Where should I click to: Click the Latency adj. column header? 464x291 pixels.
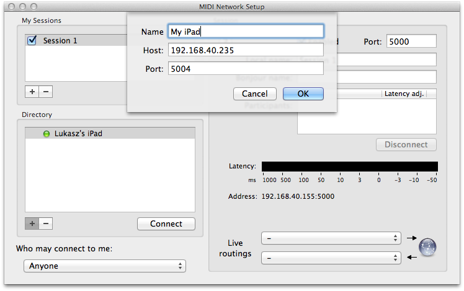coord(404,94)
